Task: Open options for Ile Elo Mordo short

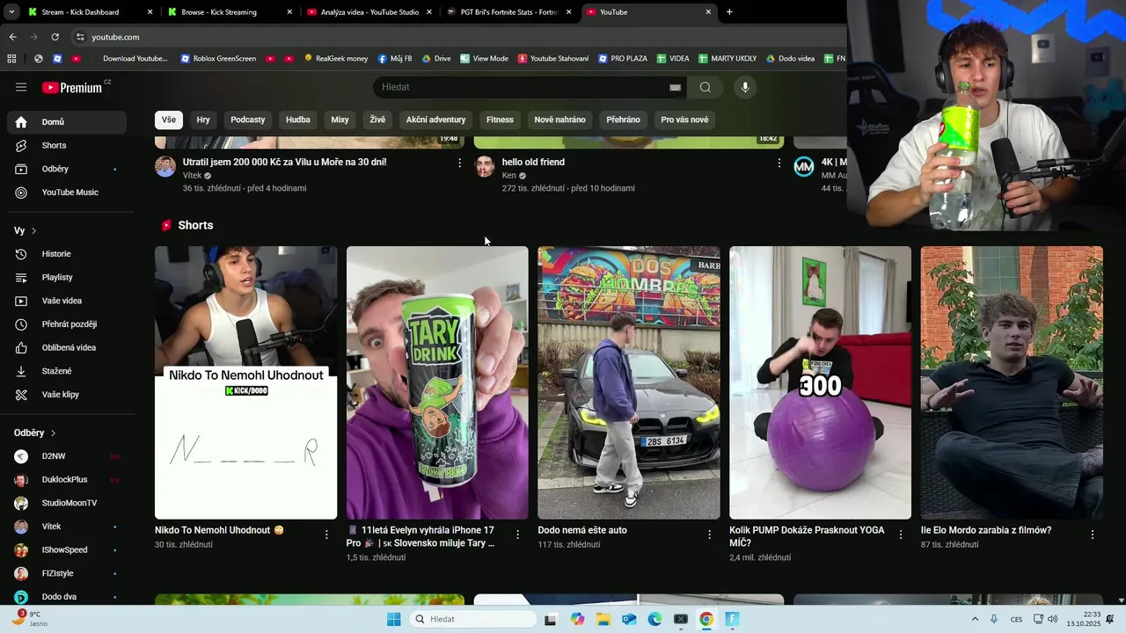Action: (1093, 535)
